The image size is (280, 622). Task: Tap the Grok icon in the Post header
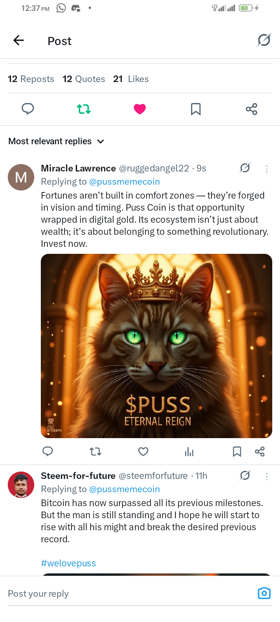click(x=264, y=40)
